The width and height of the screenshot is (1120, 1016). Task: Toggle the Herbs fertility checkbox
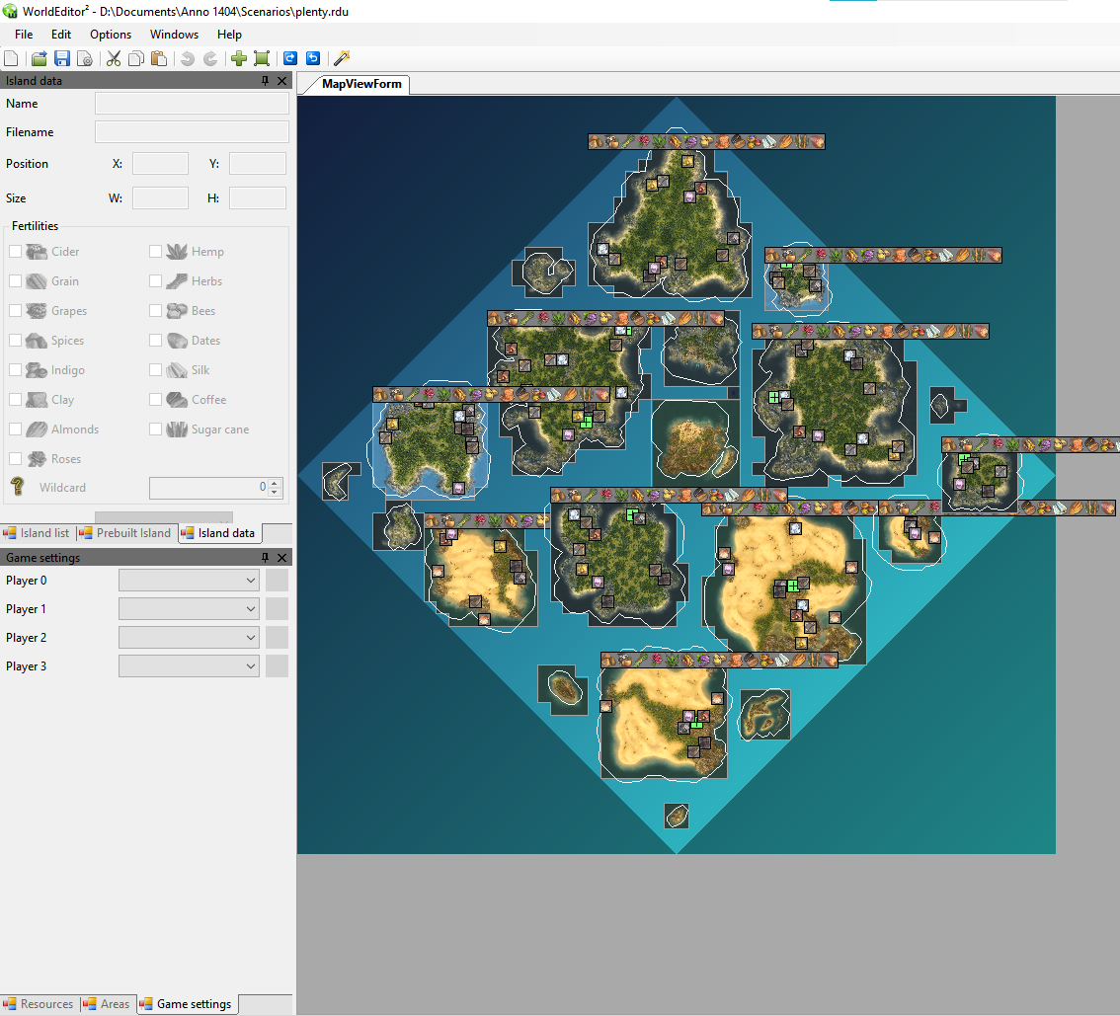click(155, 281)
